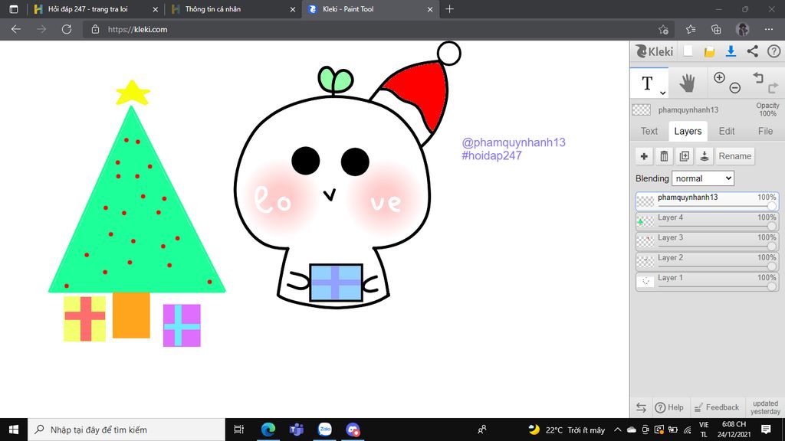This screenshot has width=785, height=441.
Task: Switch to the File tab
Action: tap(765, 131)
